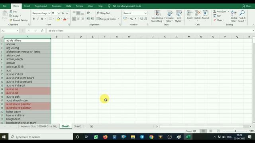Add a new sheet with the plus button
This screenshot has width=255, height=143.
[92, 126]
